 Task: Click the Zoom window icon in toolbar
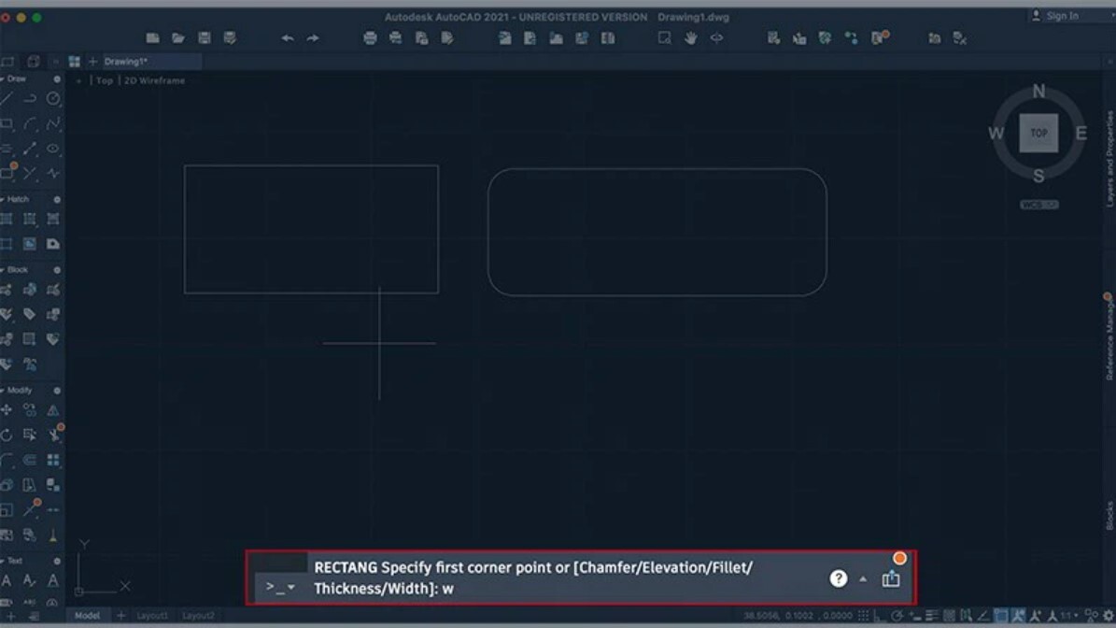[x=665, y=38]
